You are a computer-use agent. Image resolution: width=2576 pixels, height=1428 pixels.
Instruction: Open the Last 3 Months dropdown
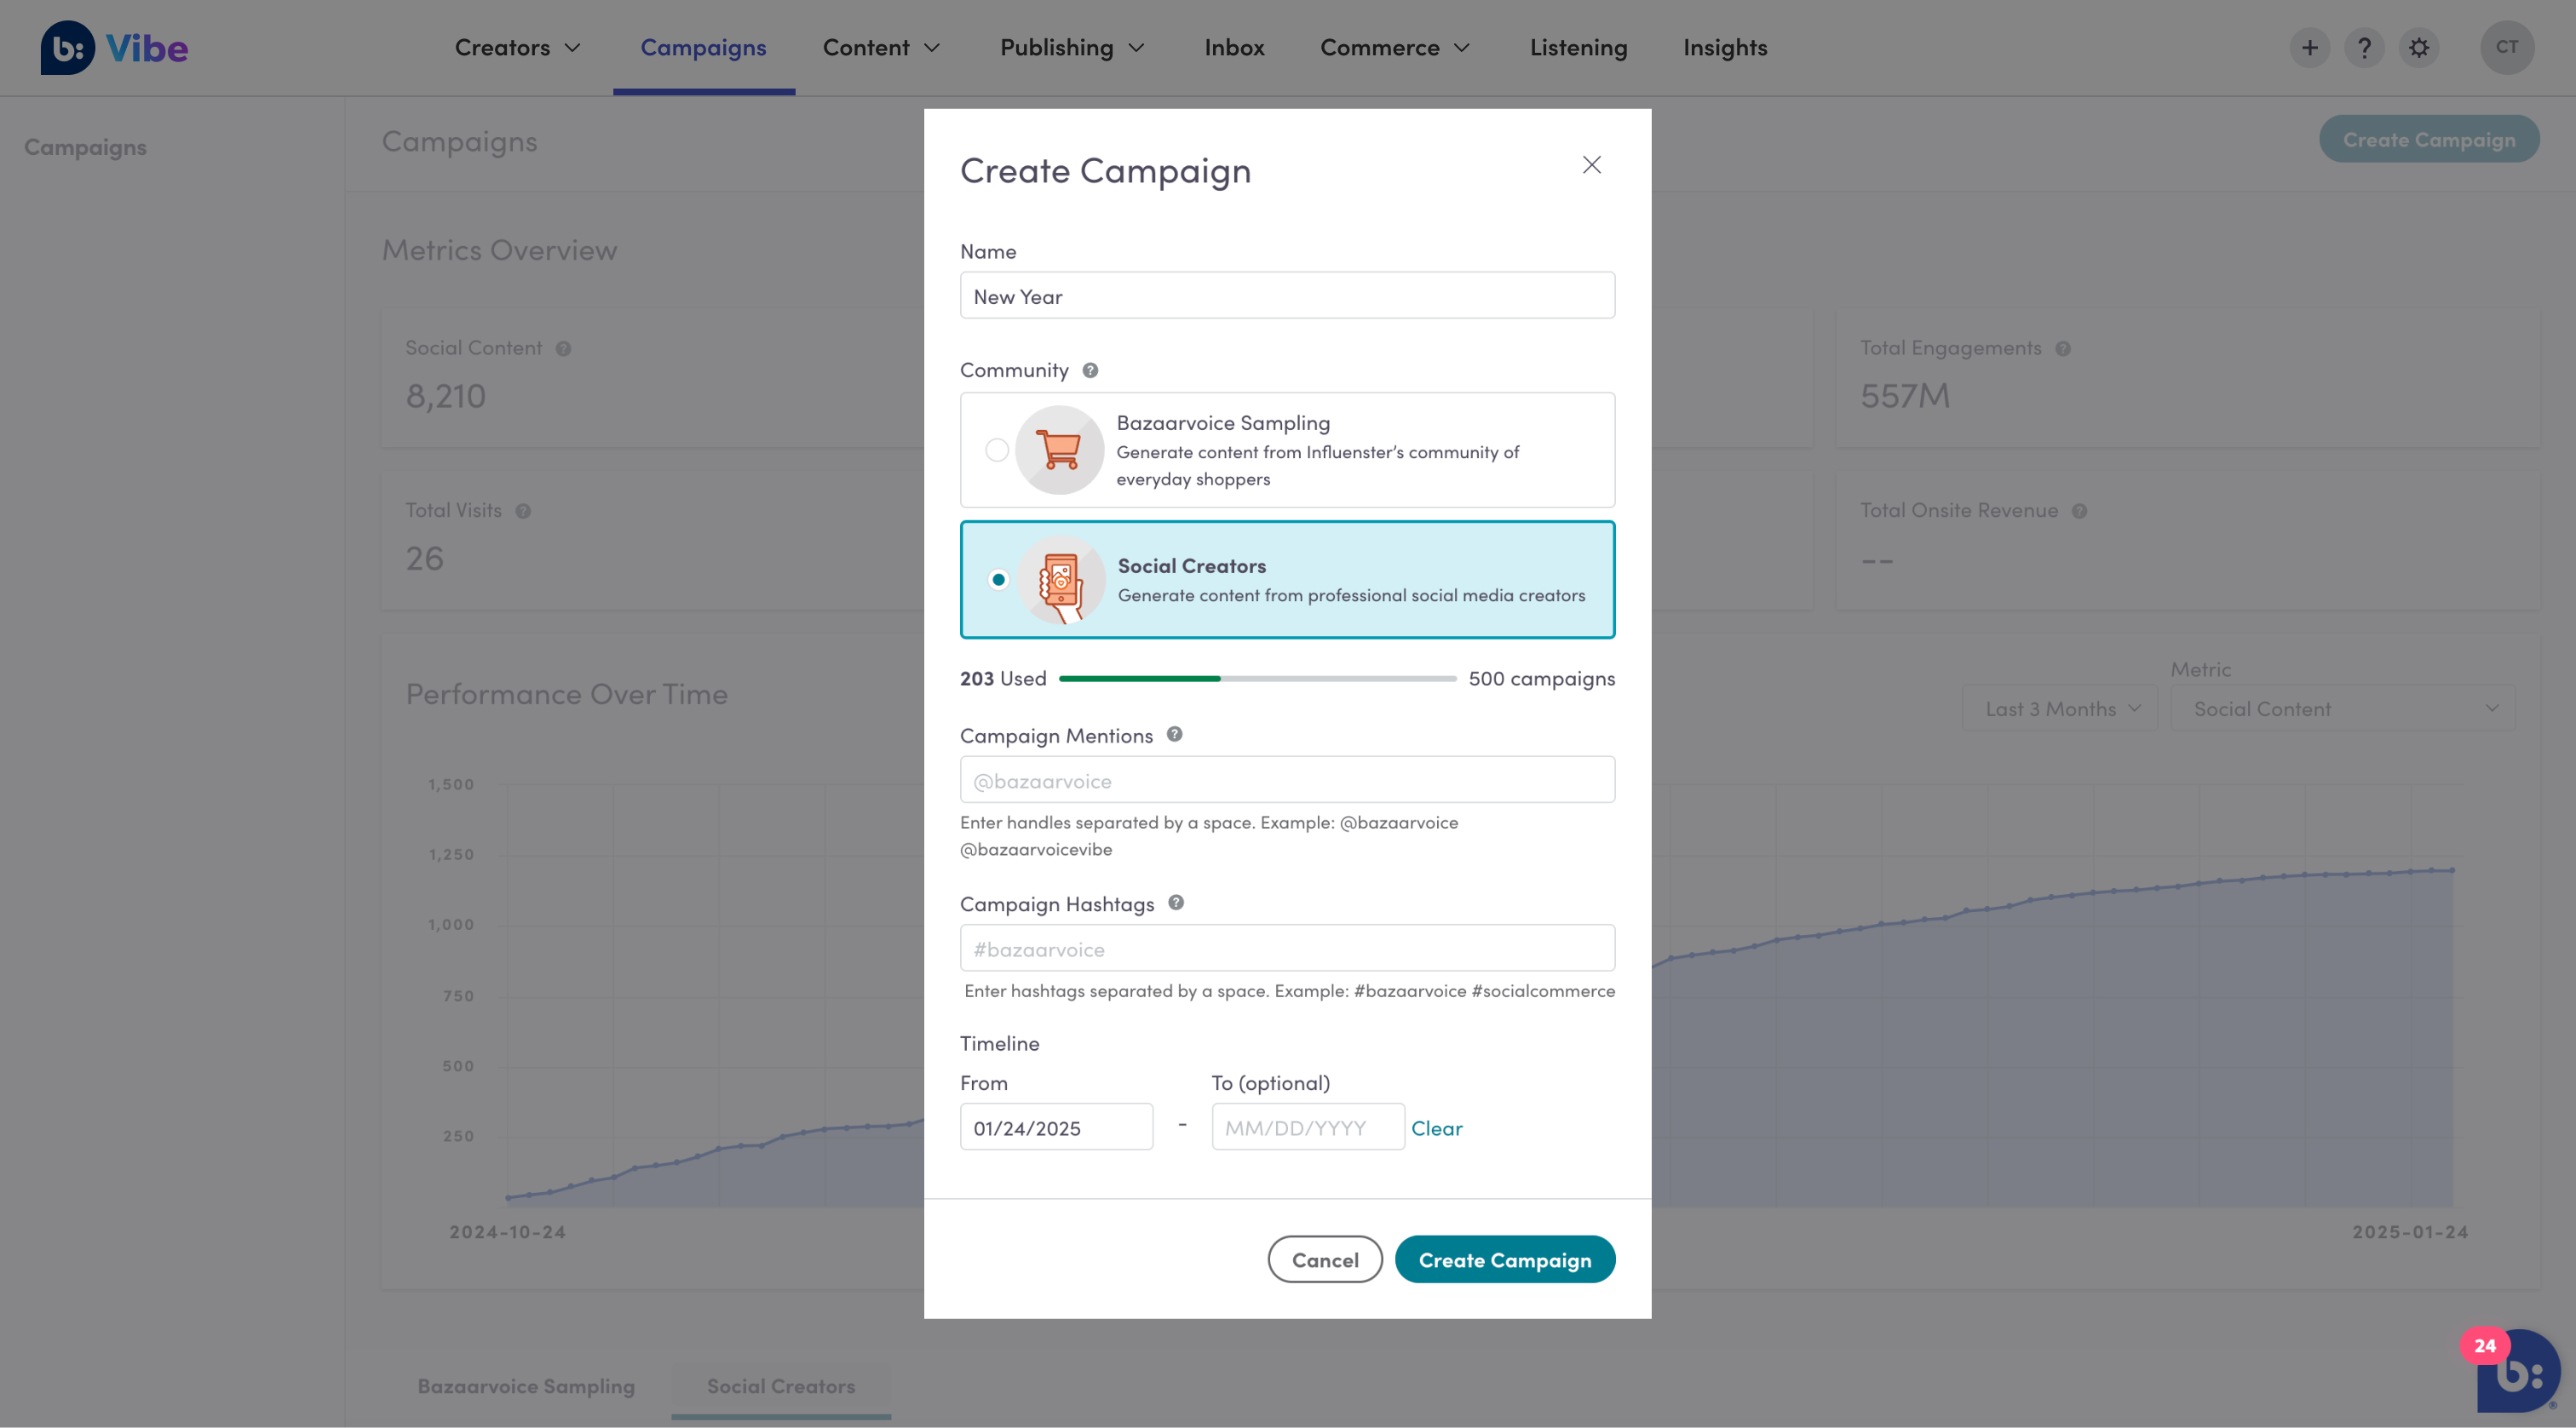pos(2059,708)
